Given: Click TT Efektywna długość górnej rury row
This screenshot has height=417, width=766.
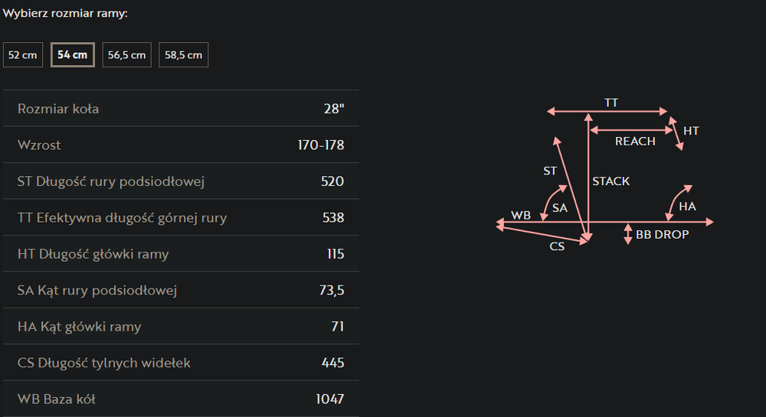Looking at the screenshot, I should pyautogui.click(x=181, y=217).
